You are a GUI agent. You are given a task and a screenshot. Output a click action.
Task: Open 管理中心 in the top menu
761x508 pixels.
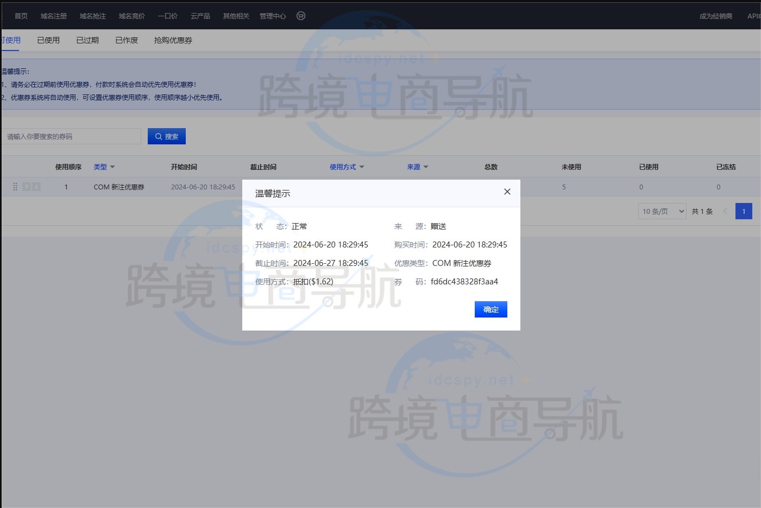[273, 16]
